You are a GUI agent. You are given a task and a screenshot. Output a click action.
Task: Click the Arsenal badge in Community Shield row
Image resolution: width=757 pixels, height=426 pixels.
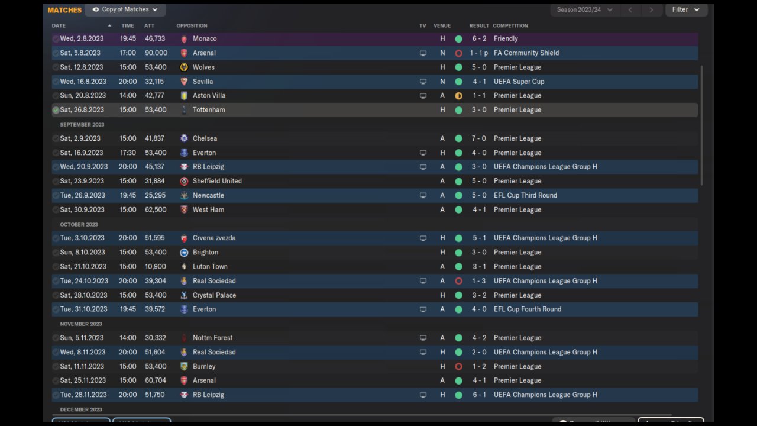click(x=184, y=53)
